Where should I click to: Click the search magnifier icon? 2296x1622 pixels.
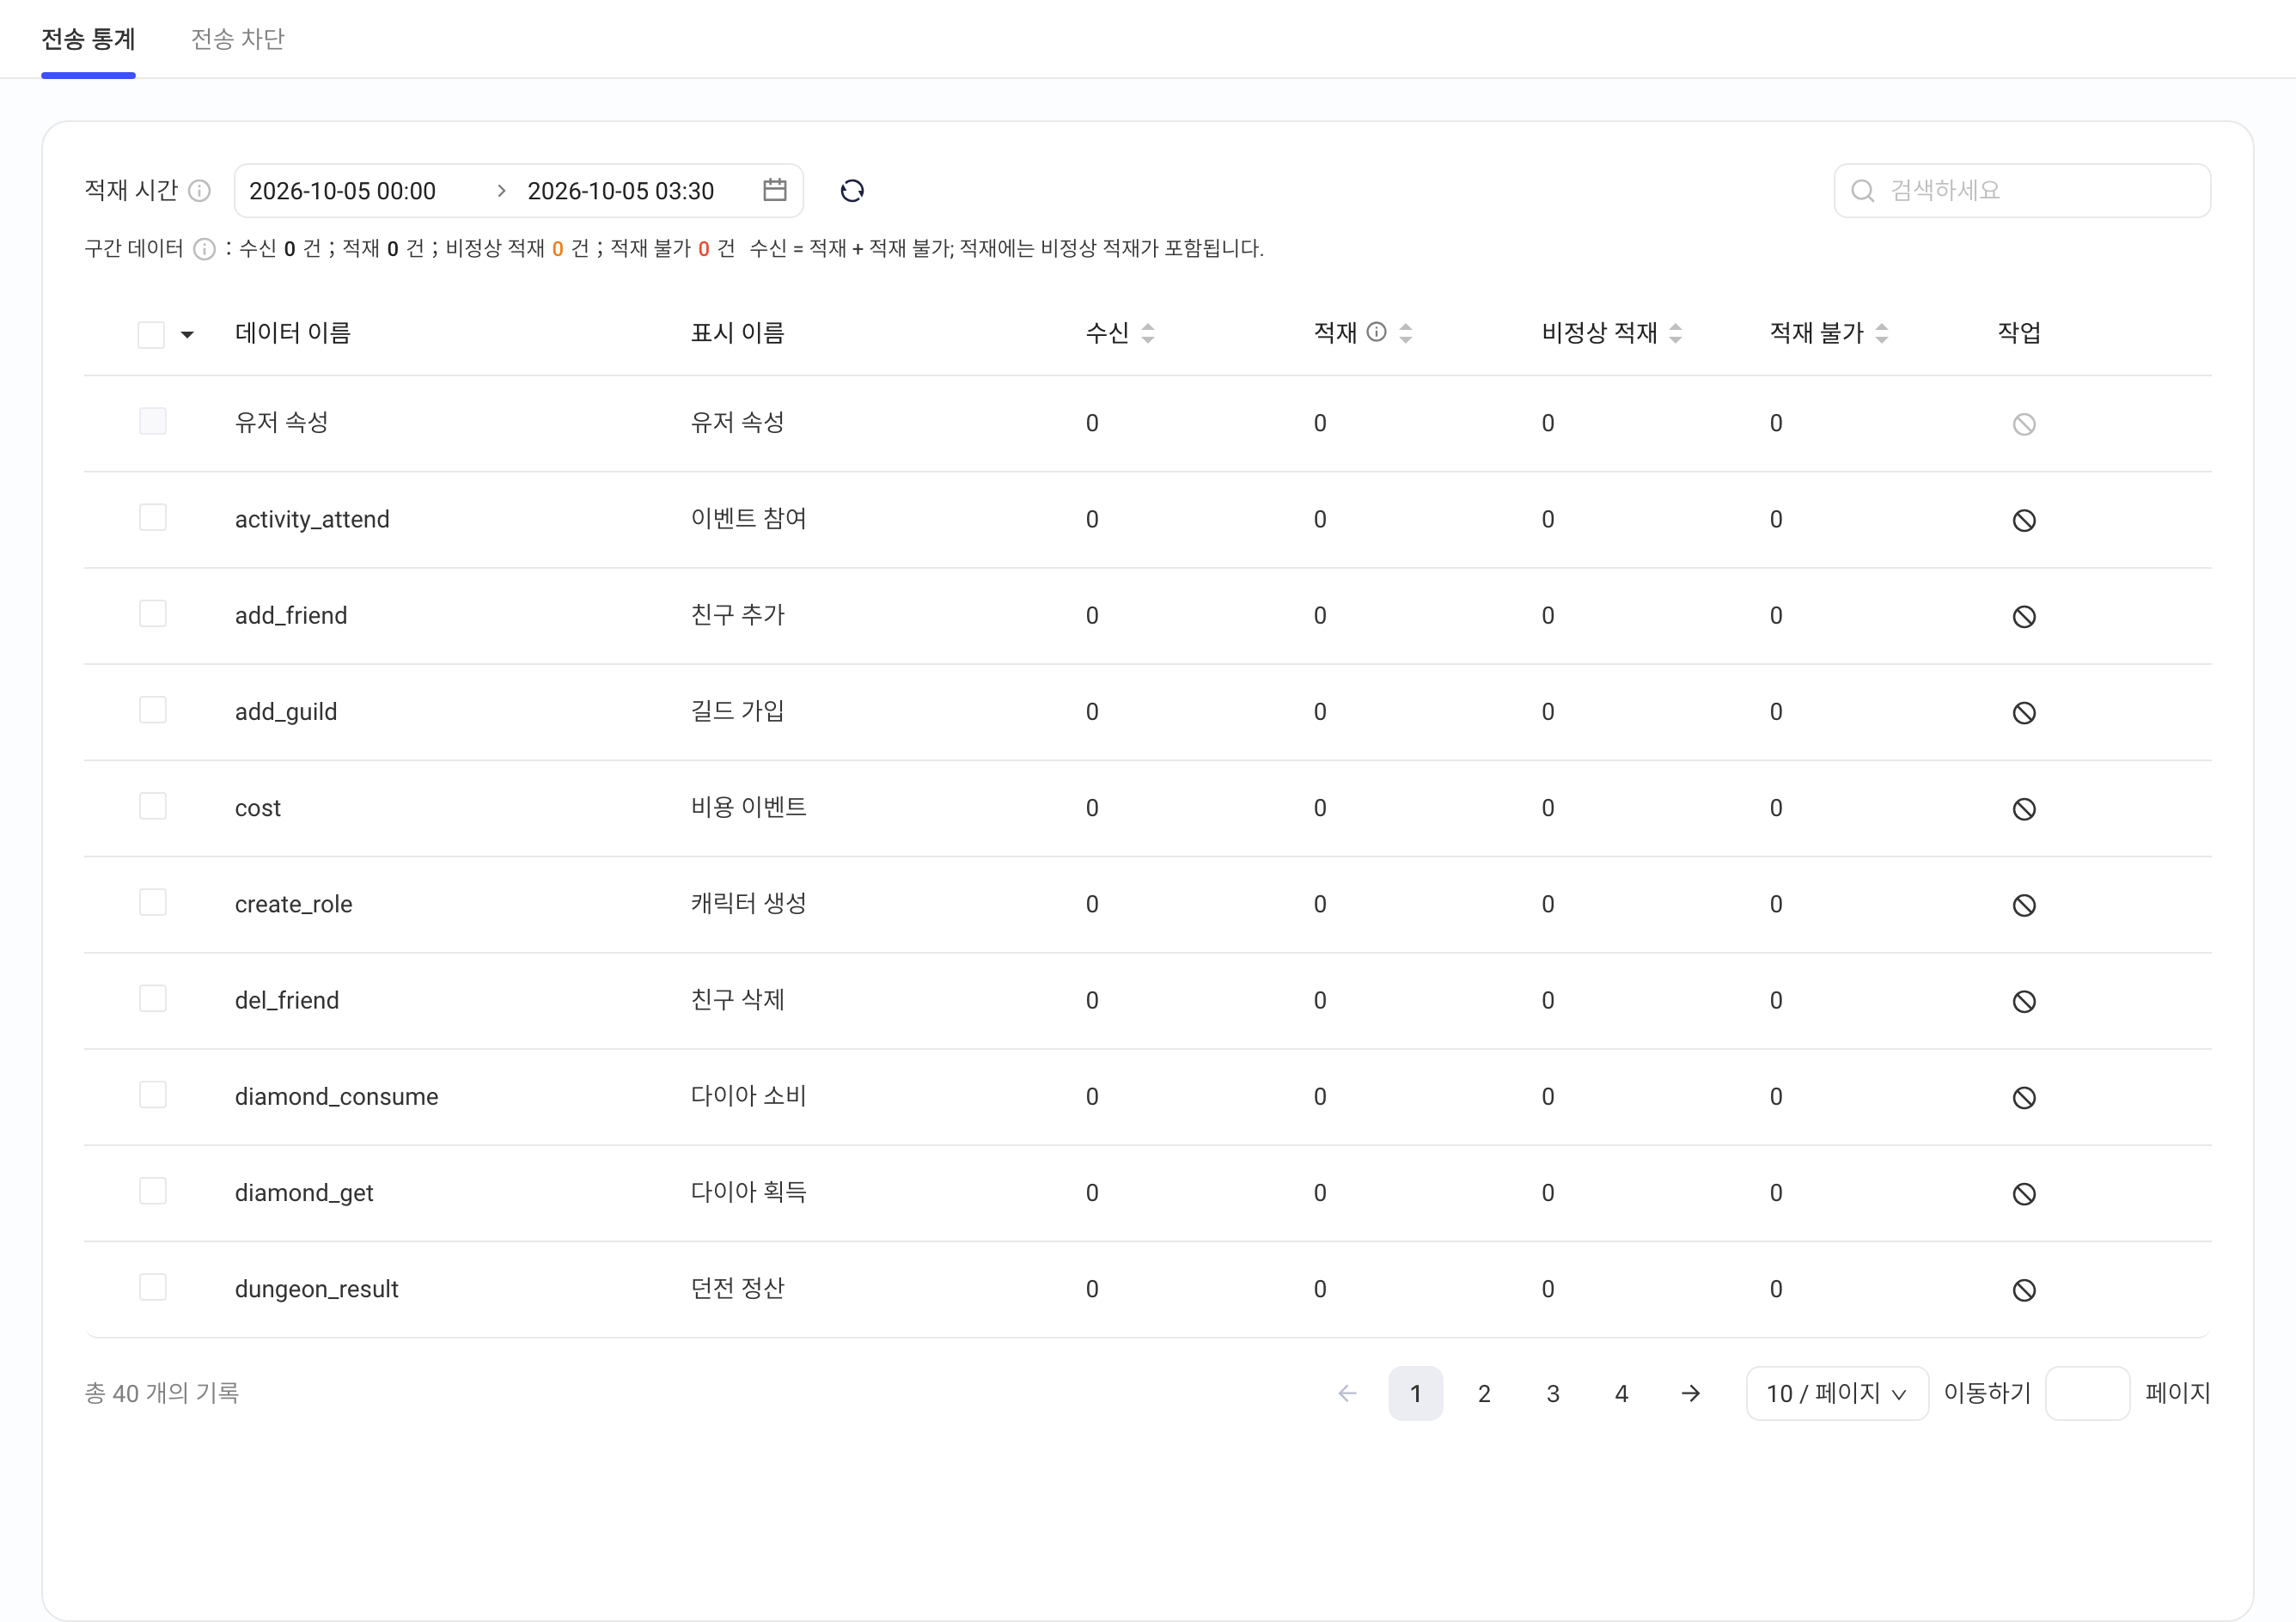(1863, 191)
